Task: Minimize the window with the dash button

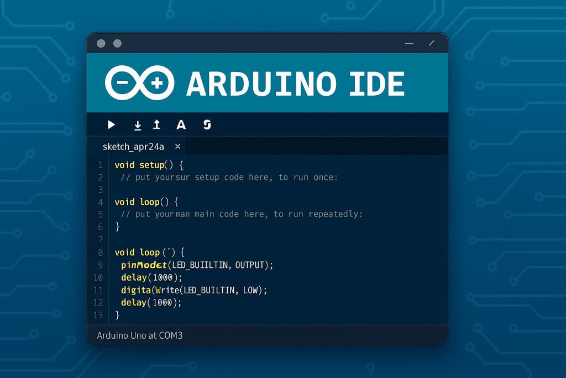Action: 409,43
